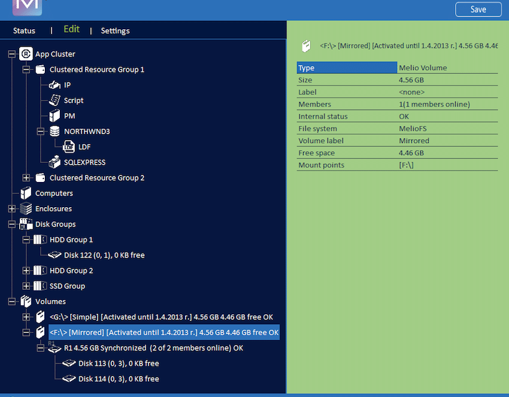Expand the Enclosures node
This screenshot has width=509, height=397.
click(x=12, y=209)
